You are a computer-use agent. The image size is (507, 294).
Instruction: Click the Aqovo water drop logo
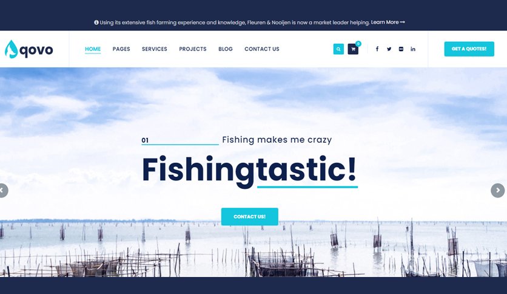[29, 49]
